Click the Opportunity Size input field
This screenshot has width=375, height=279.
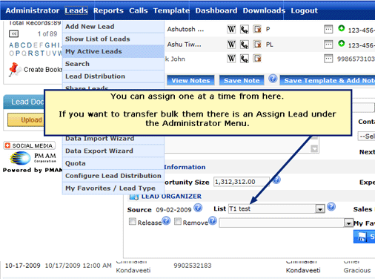click(242, 182)
